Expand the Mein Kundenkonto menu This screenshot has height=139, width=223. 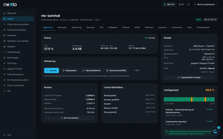(x=206, y=4)
